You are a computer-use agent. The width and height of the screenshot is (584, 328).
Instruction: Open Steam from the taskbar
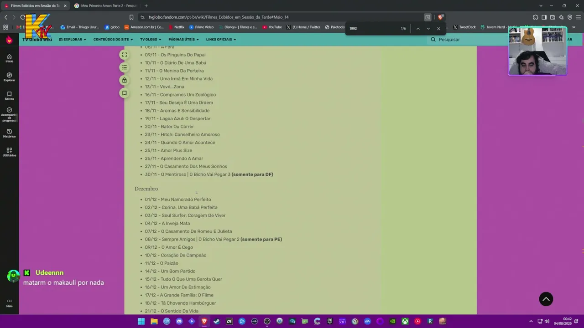[217, 321]
